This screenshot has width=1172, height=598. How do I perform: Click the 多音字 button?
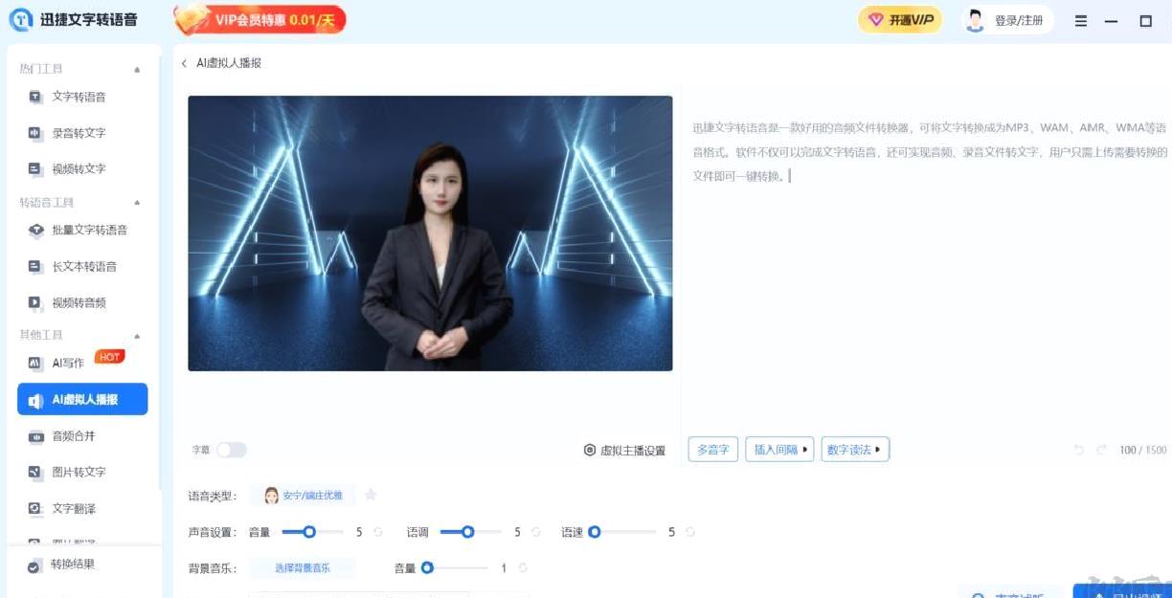click(712, 450)
